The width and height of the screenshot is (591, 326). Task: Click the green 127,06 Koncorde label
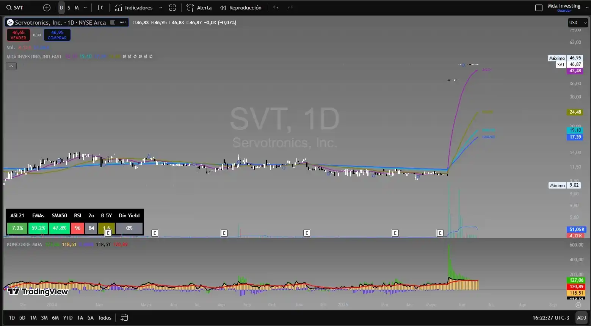(576, 280)
